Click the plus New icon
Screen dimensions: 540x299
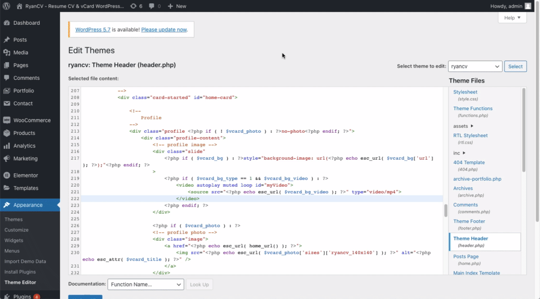pos(170,6)
